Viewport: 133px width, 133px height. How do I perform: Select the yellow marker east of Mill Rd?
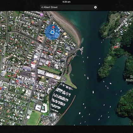pos(66,54)
